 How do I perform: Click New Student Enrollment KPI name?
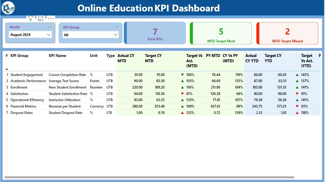(67, 87)
